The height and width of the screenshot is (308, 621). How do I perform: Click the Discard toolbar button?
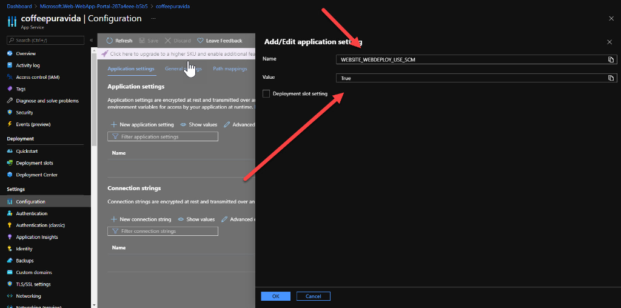click(178, 41)
